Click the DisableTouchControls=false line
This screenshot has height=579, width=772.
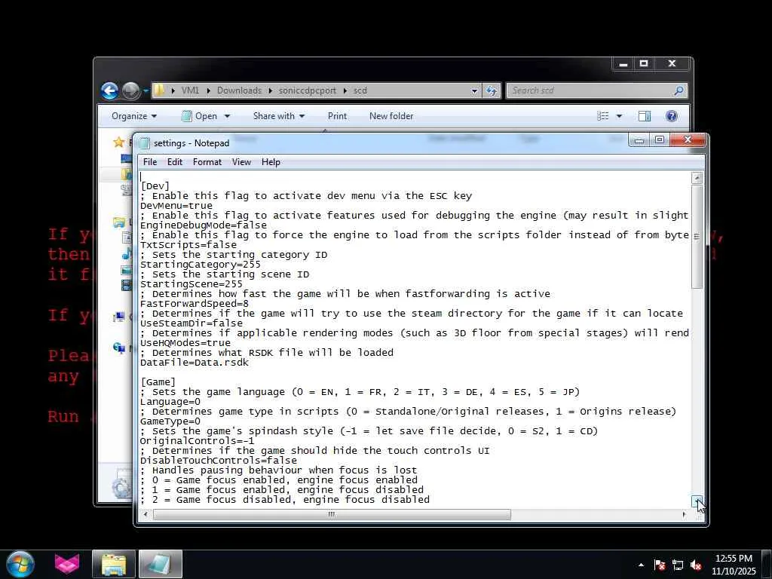(219, 461)
